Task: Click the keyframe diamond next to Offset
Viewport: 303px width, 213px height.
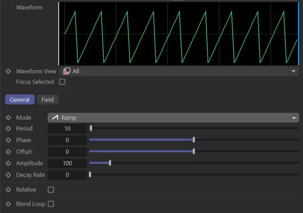Action: point(8,152)
